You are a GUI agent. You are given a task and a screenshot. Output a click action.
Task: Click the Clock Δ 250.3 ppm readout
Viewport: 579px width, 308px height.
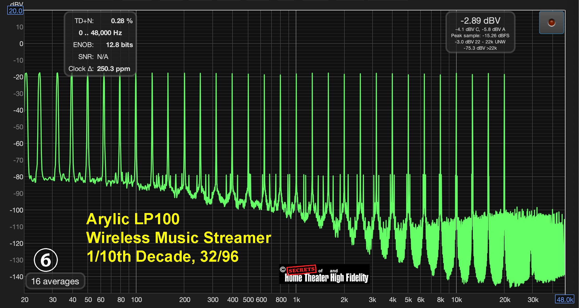point(99,68)
